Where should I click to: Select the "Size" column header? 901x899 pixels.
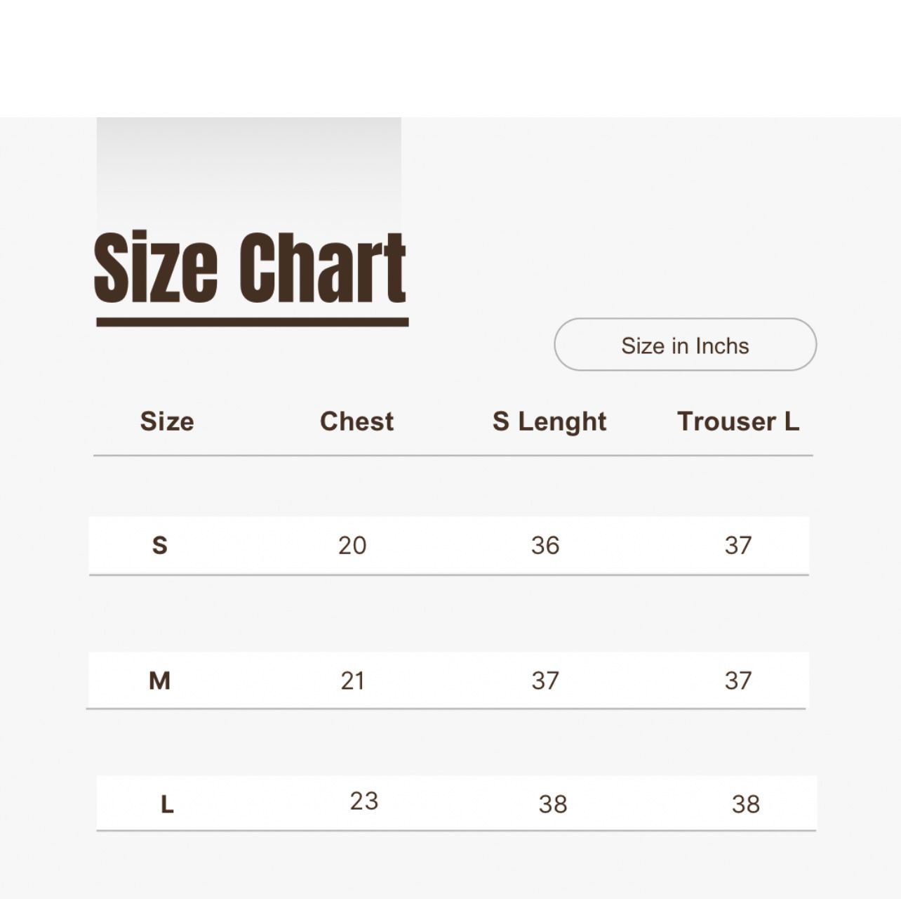(167, 421)
